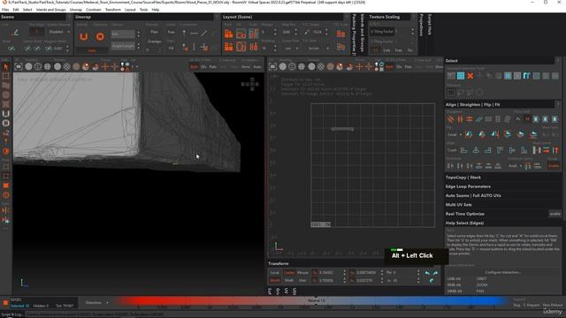Click the vertical straighten icon in Align panel
Screen dimensions: 566x318
point(460,119)
